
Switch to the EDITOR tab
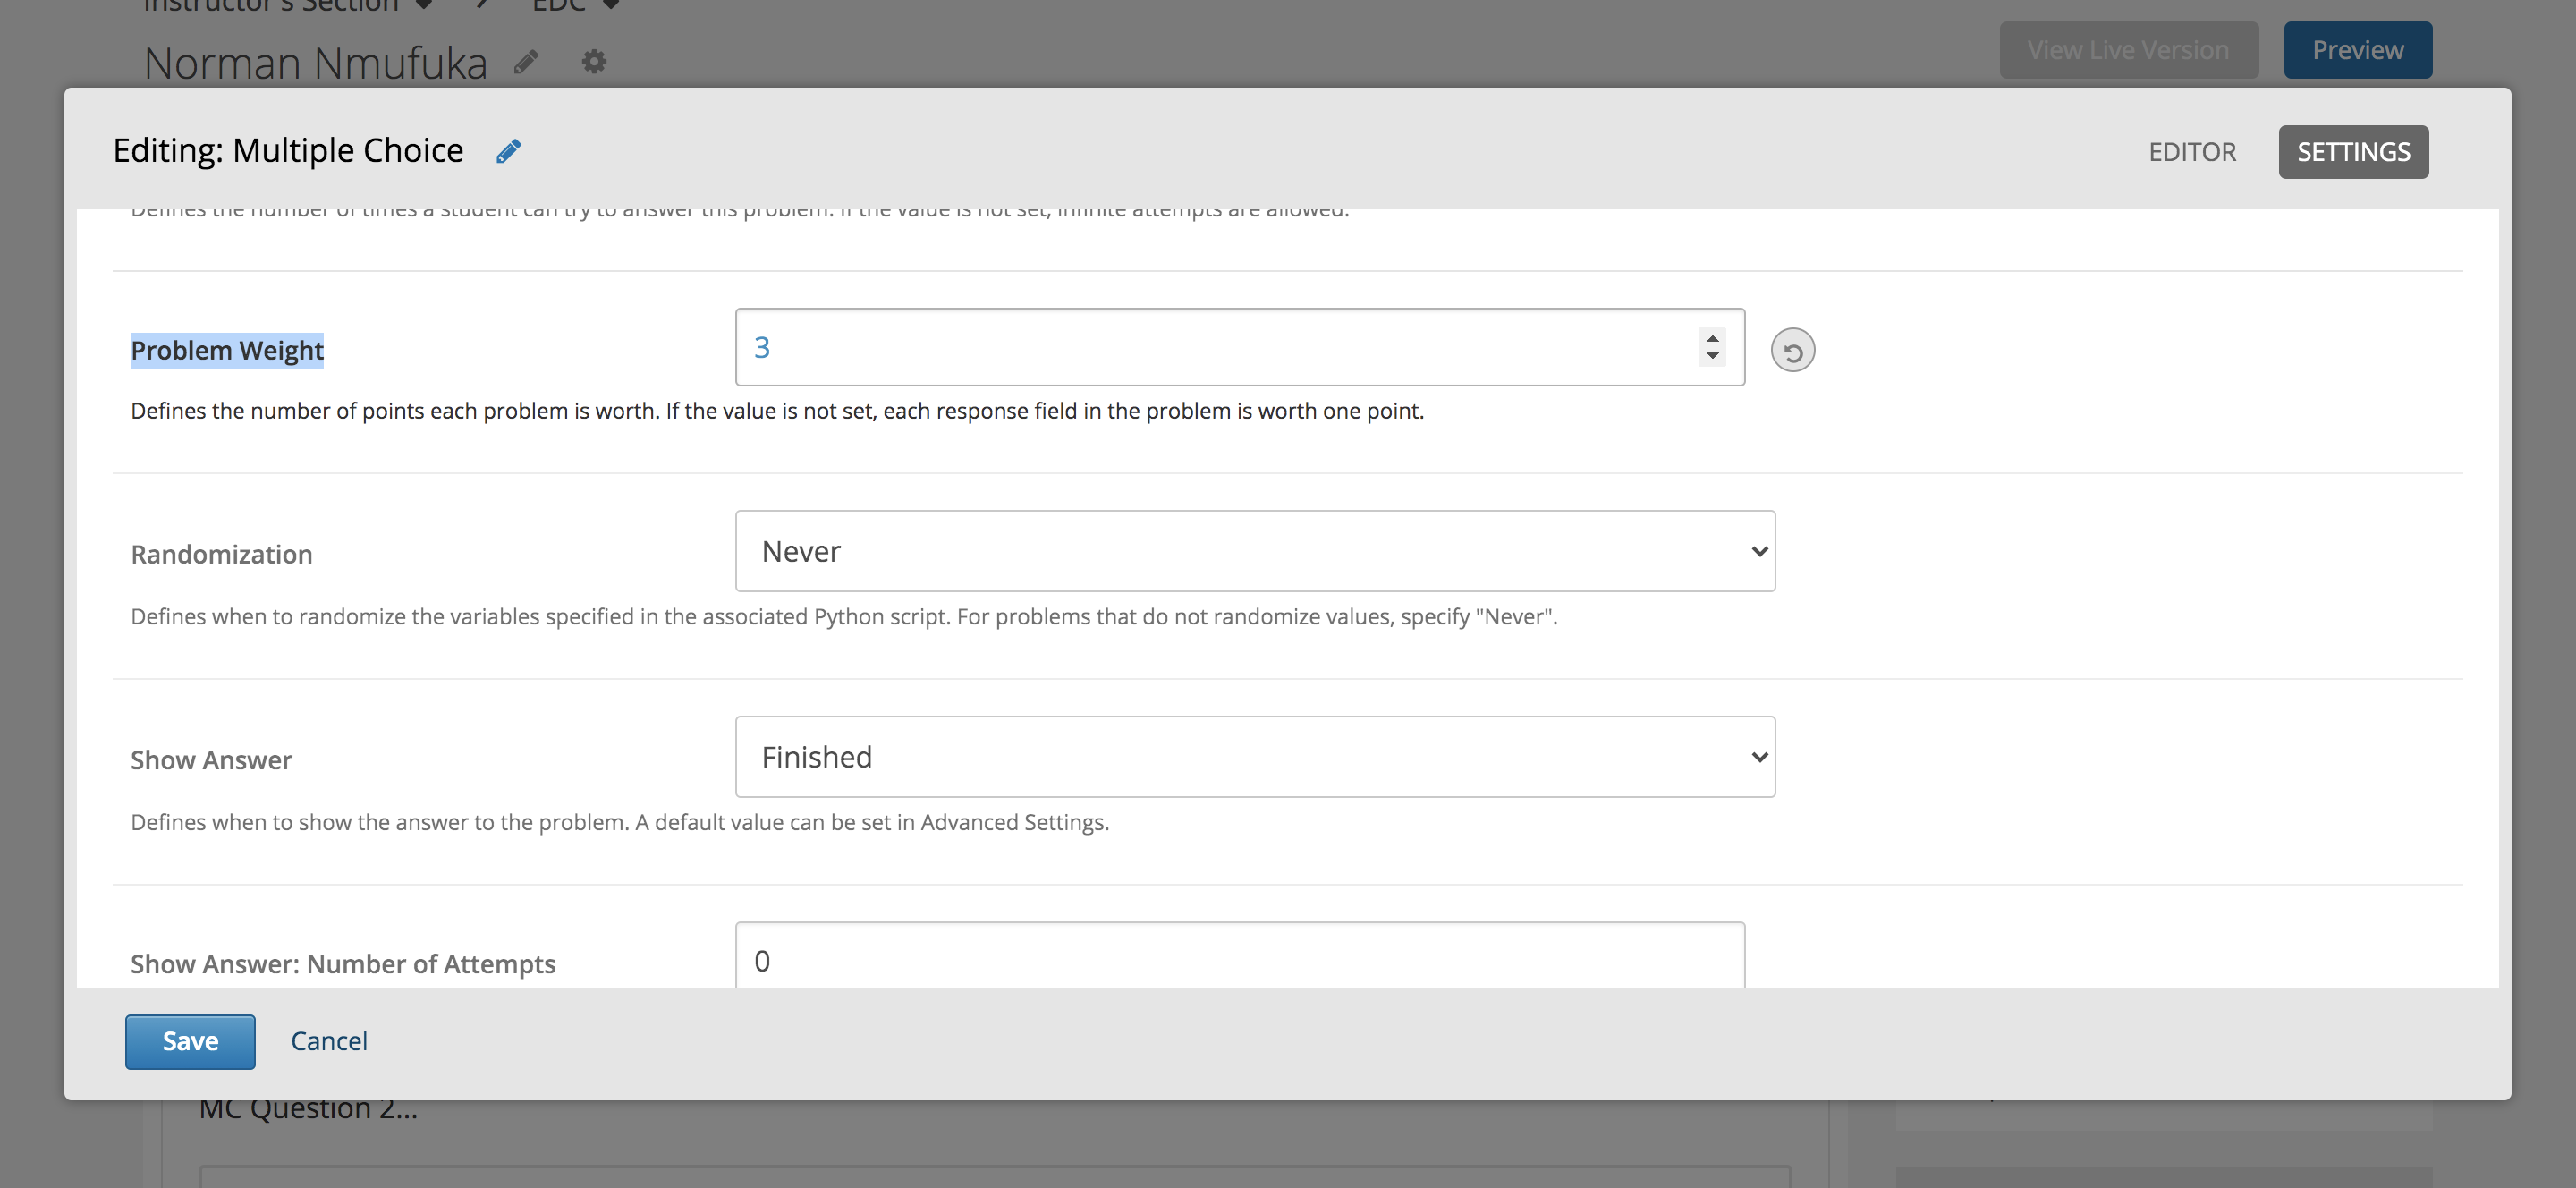pos(2192,152)
